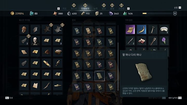Pick the straw hat quest item
187x105 pixels.
(x=58, y=86)
